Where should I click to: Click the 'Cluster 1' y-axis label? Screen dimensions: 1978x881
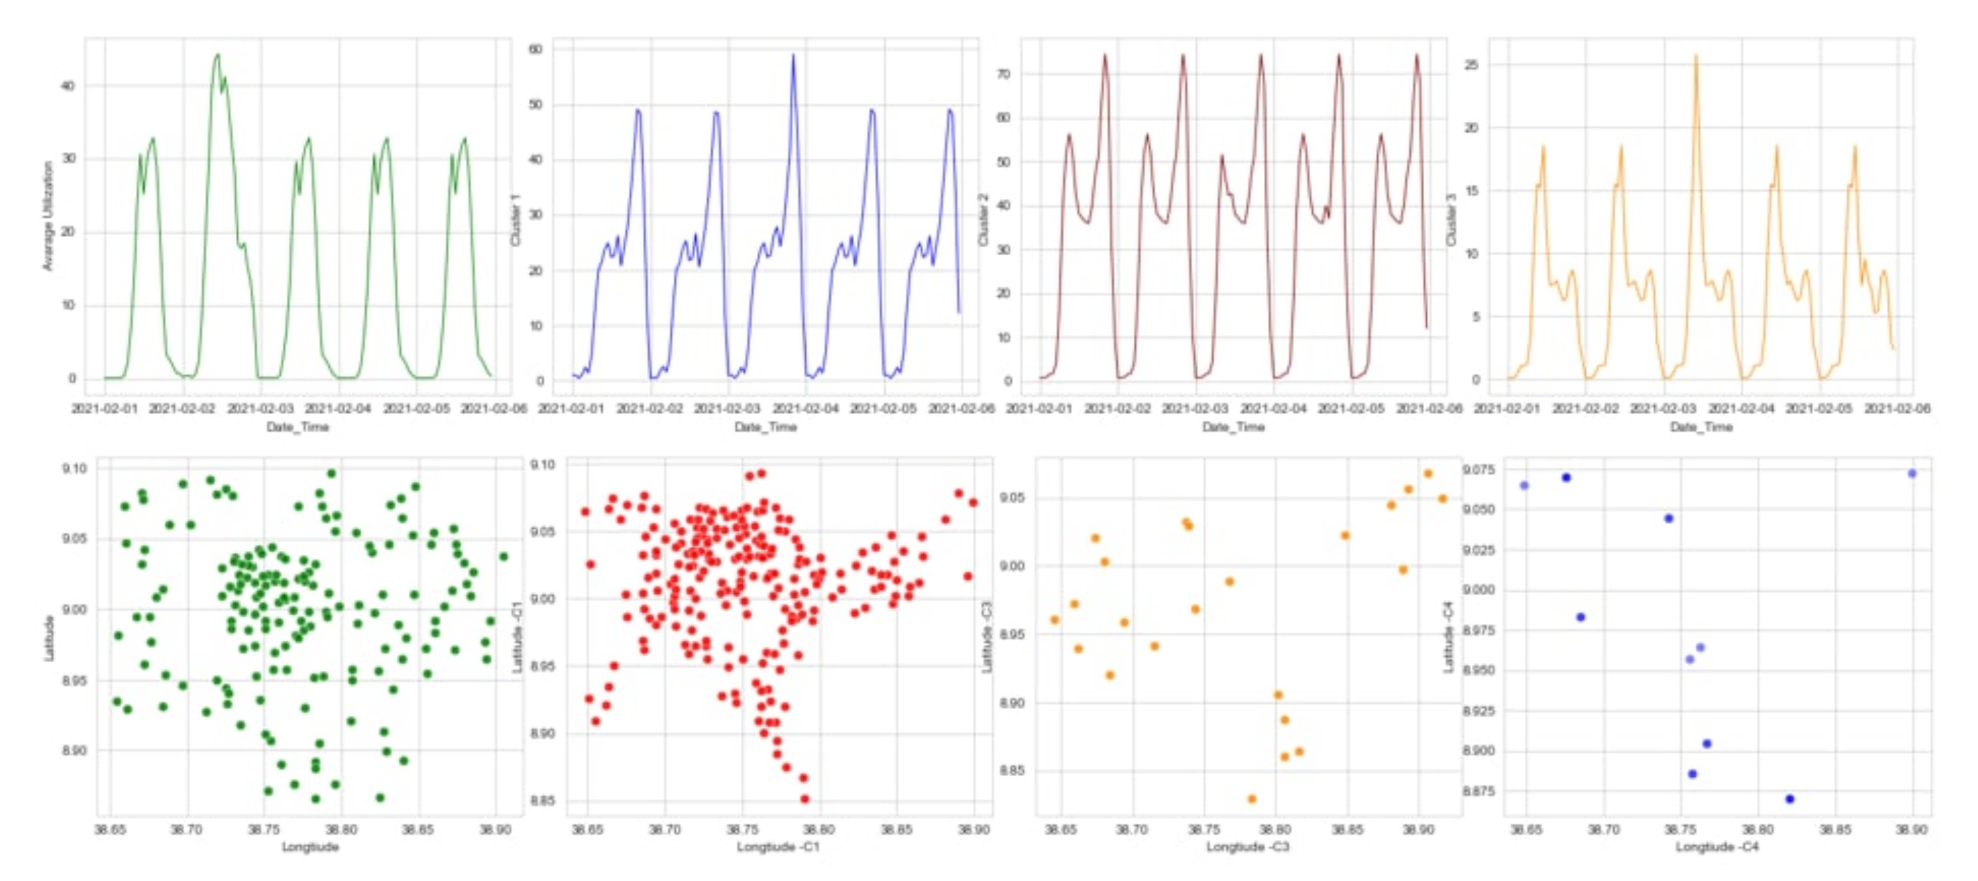[516, 220]
